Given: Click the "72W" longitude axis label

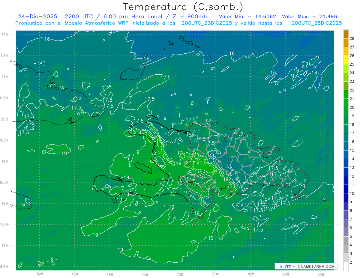Looking at the screenshot, I should [180, 274].
